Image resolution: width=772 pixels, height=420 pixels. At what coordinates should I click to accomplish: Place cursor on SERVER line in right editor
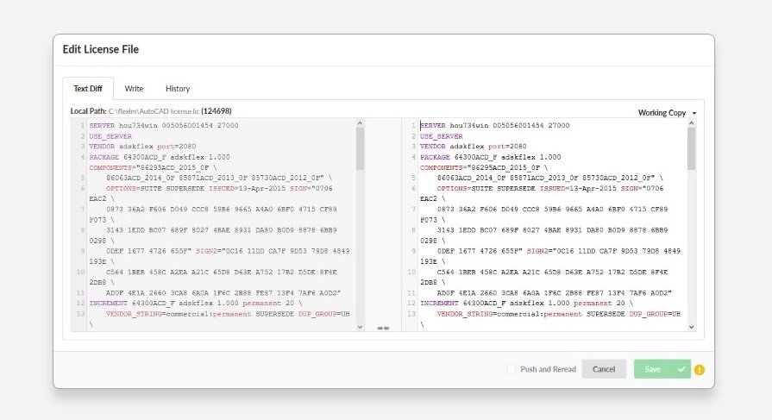(x=494, y=126)
